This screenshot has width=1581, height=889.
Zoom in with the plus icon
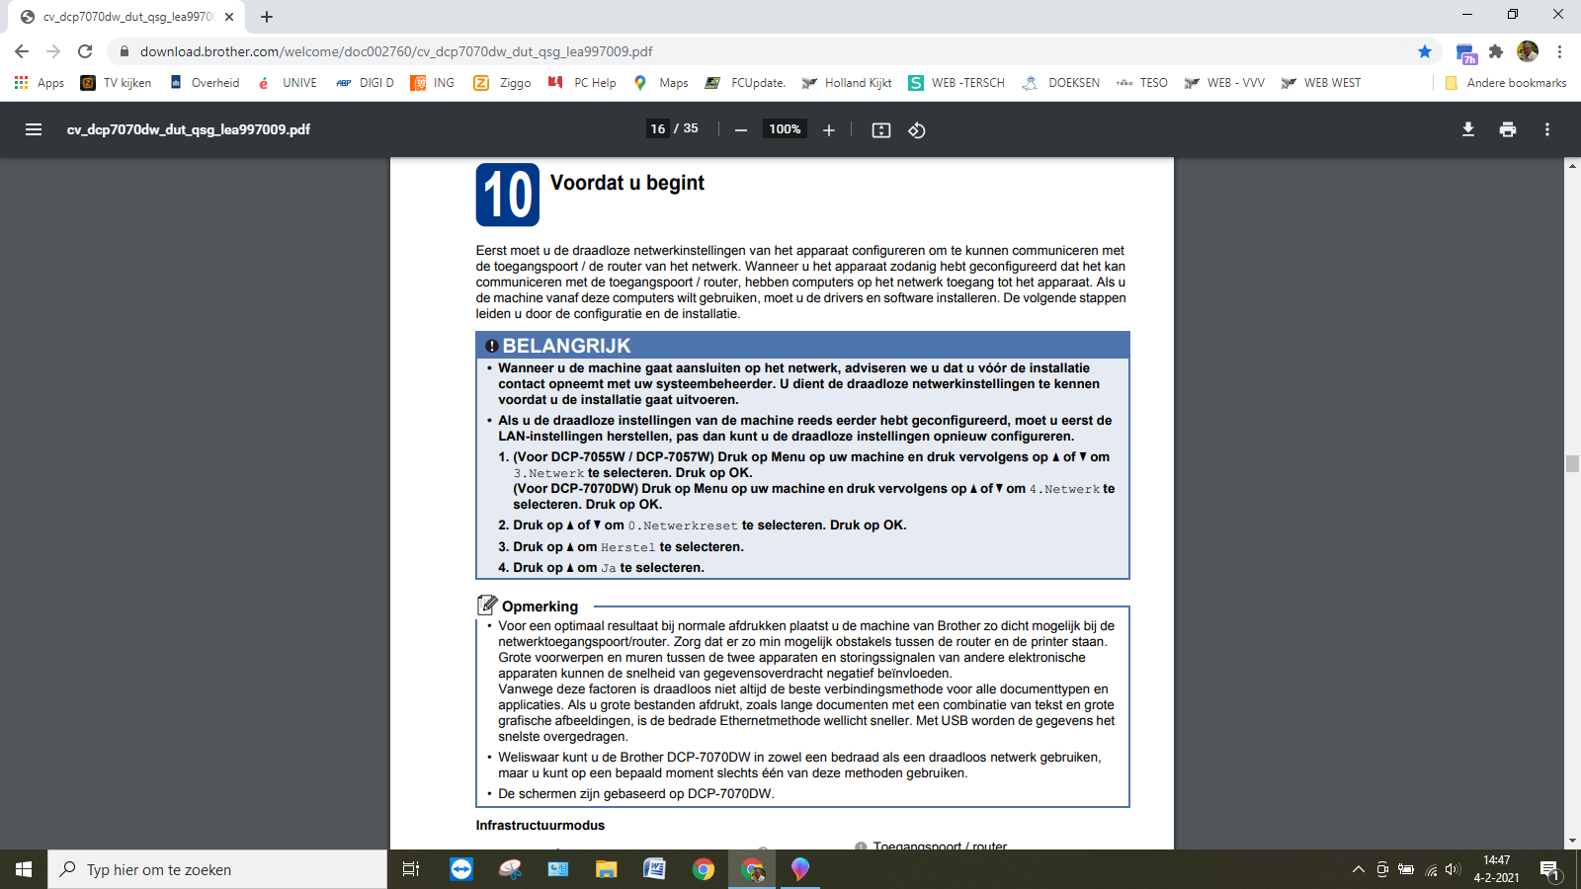click(829, 129)
